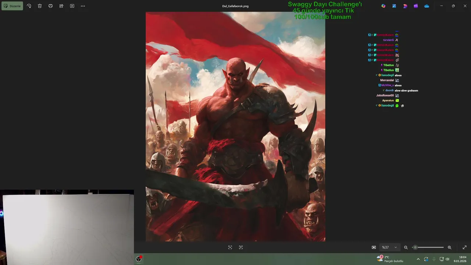The width and height of the screenshot is (471, 265).
Task: Click the microphone tray icon
Action: pyautogui.click(x=434, y=259)
